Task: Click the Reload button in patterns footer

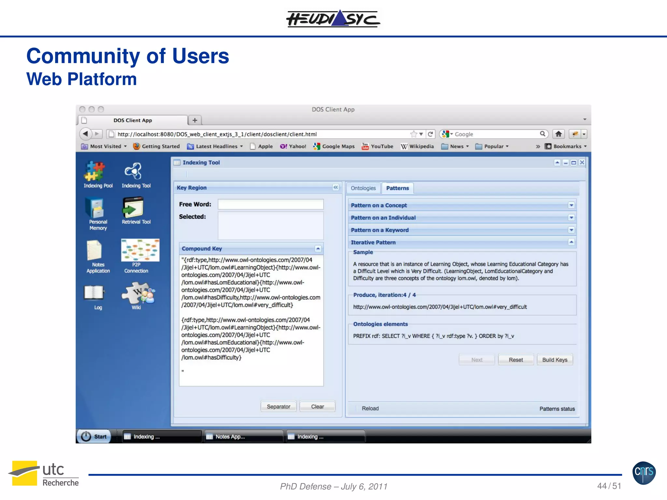Action: [x=370, y=409]
